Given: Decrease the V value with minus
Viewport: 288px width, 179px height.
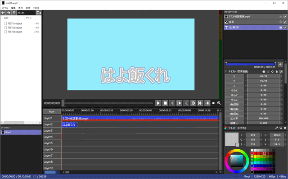Looking at the screenshot, I should click(x=269, y=144).
